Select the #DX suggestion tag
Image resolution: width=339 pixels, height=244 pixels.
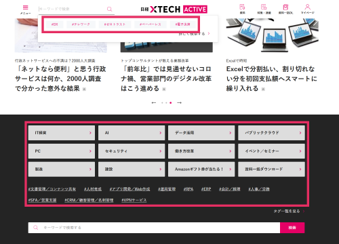pos(55,24)
